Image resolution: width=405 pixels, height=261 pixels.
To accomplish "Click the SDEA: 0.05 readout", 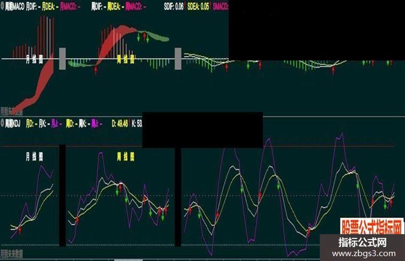I will [198, 7].
